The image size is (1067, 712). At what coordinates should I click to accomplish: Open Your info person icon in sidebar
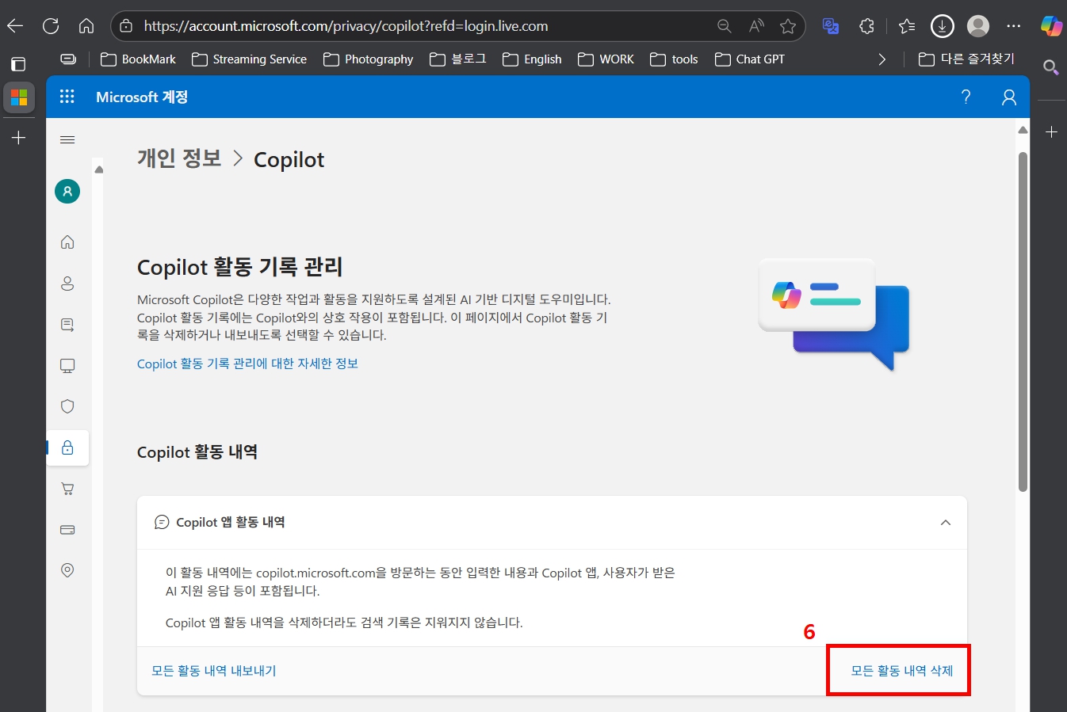pyautogui.click(x=67, y=284)
